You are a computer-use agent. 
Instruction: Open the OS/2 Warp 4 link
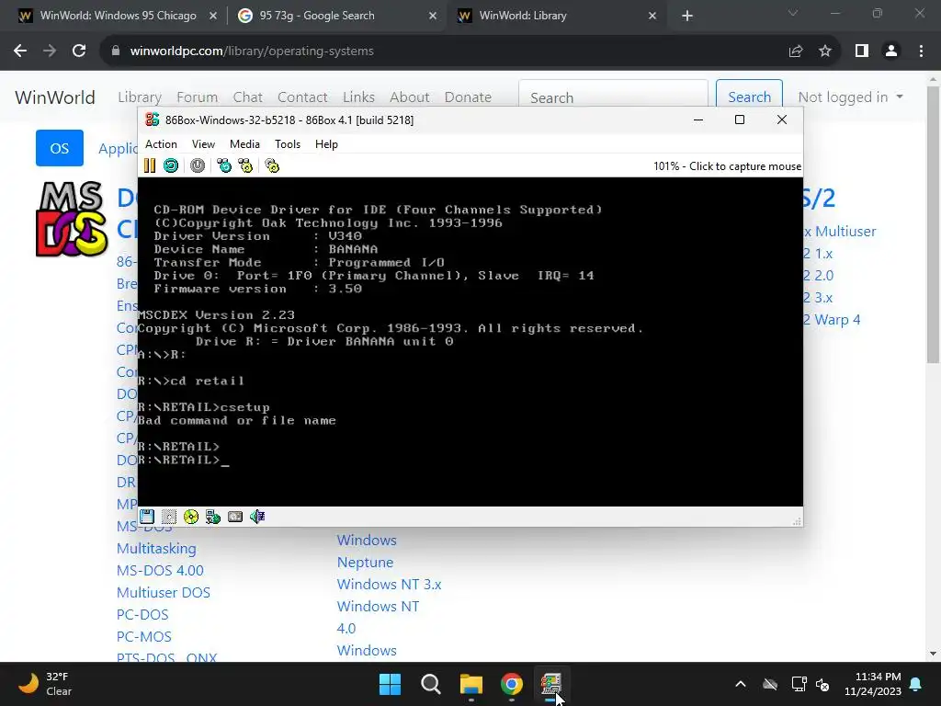click(x=832, y=320)
